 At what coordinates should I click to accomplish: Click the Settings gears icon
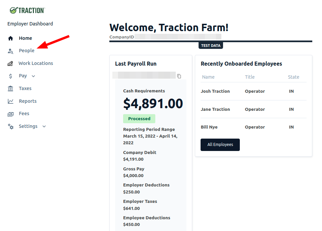pyautogui.click(x=10, y=127)
